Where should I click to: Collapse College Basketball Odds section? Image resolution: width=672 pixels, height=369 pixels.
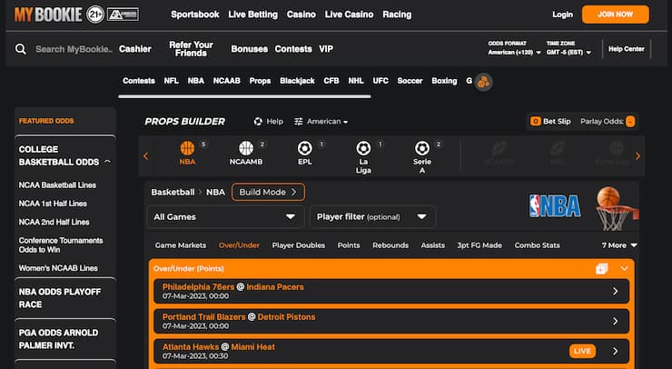(107, 162)
